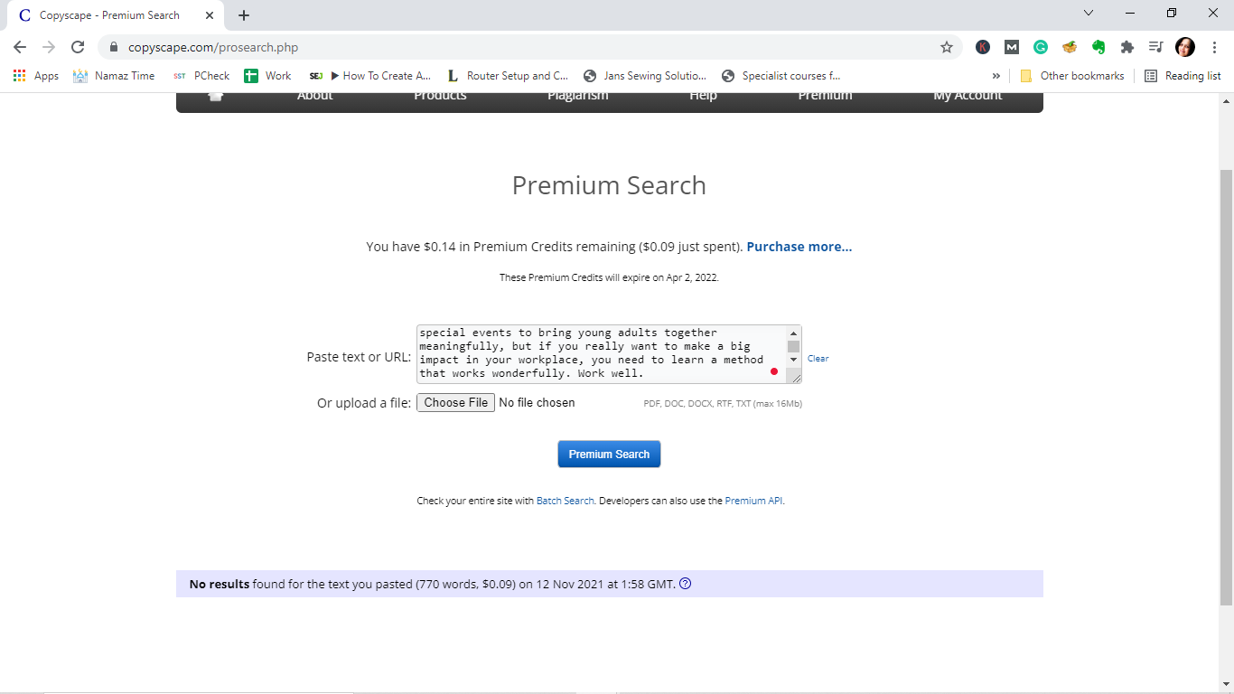Screen dimensions: 1234x694
Task: Open the About menu item
Action: pyautogui.click(x=315, y=96)
